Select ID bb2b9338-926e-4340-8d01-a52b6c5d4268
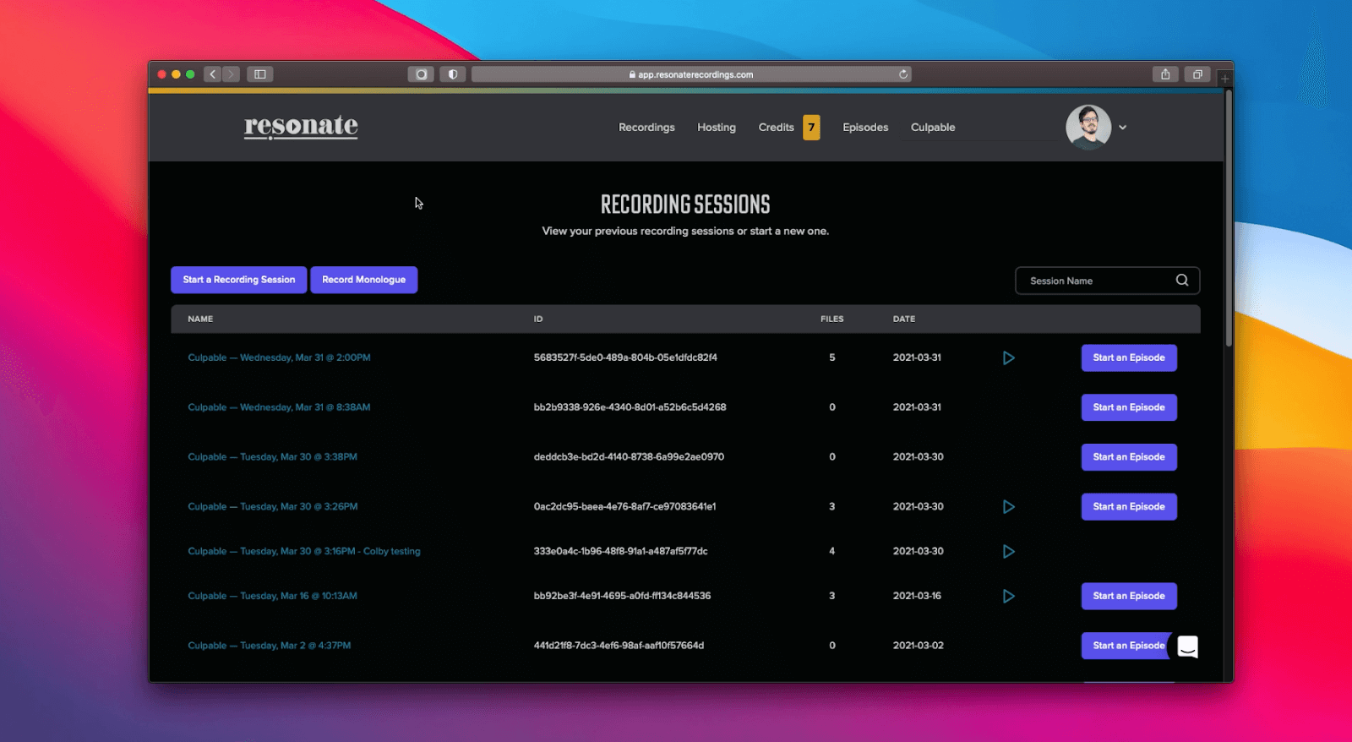The width and height of the screenshot is (1352, 742). (630, 407)
